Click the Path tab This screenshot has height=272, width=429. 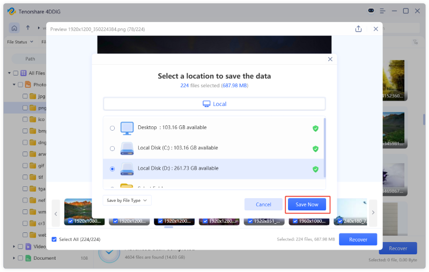tap(30, 59)
